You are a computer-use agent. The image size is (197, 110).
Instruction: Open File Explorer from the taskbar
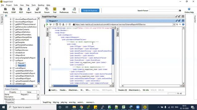point(74,107)
